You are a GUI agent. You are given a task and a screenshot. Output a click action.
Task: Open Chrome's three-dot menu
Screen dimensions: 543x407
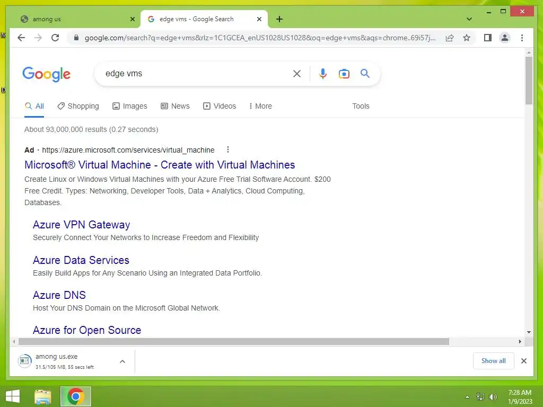click(522, 38)
